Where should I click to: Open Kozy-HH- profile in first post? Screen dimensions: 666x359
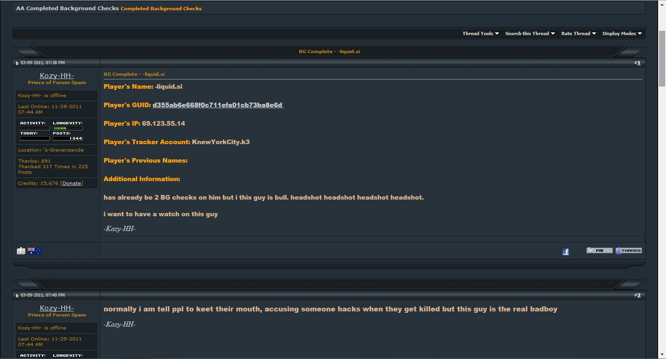pos(57,76)
